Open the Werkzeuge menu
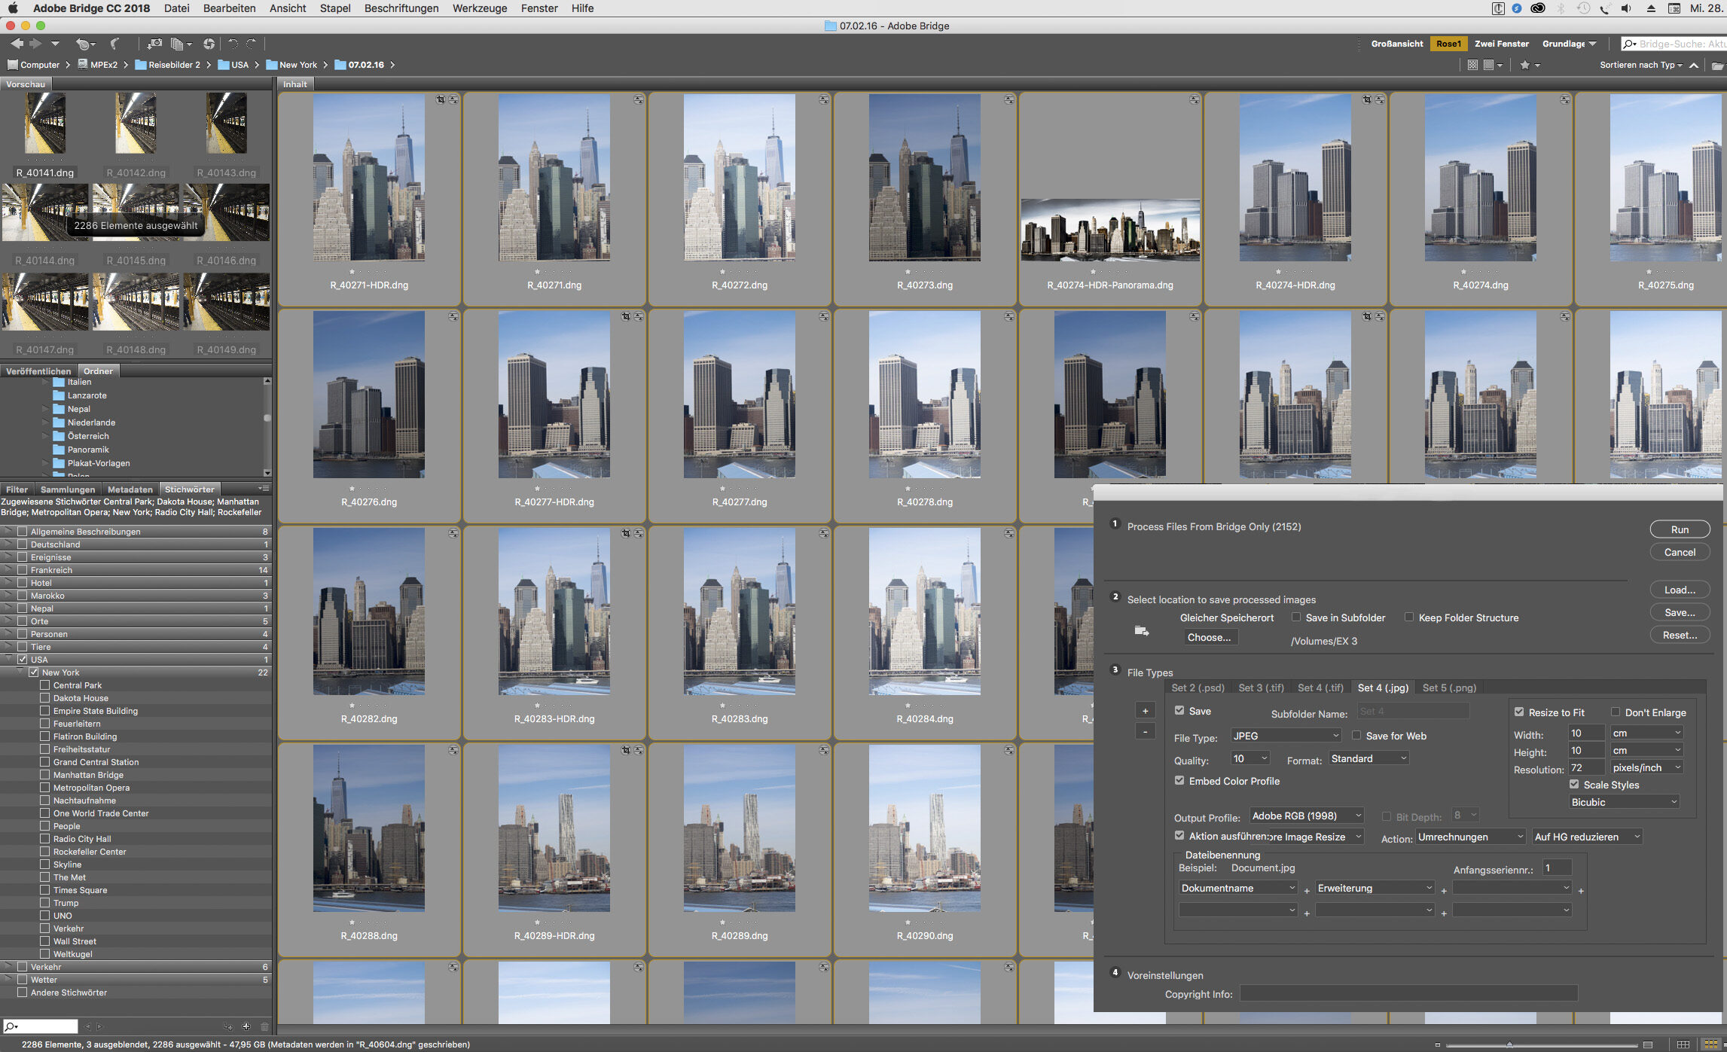 tap(479, 8)
